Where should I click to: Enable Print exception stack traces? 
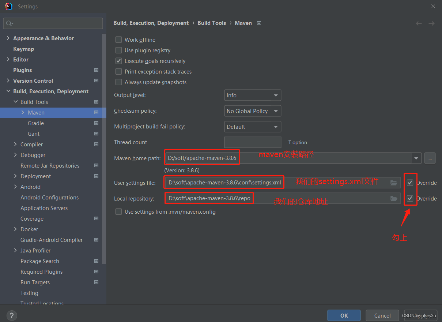118,71
